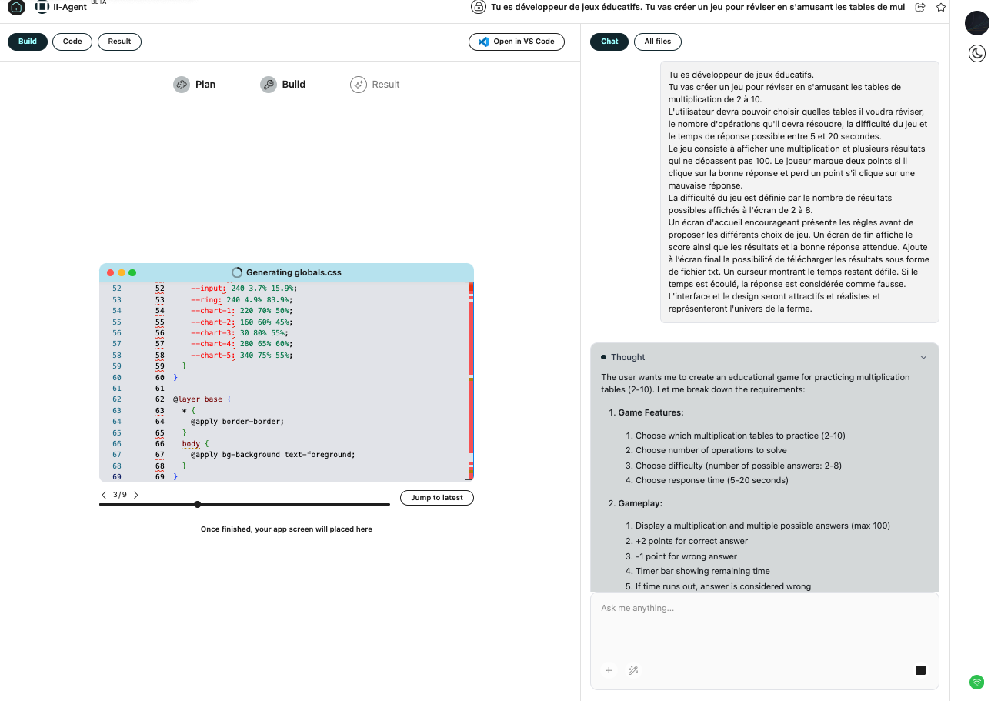This screenshot has width=991, height=701.
Task: Switch to the Code tab
Action: 72,42
